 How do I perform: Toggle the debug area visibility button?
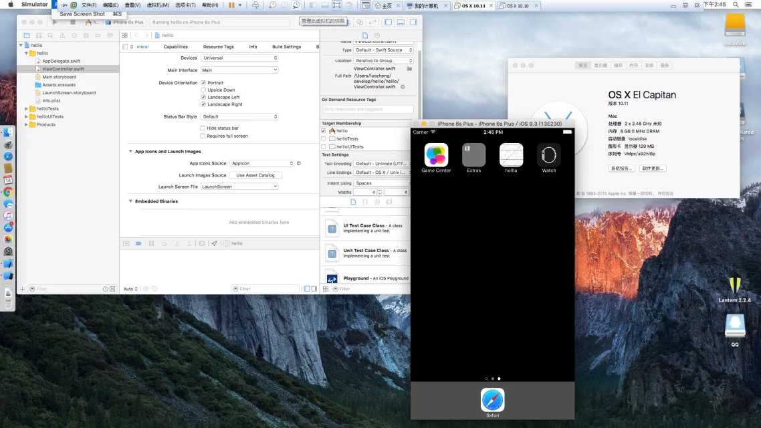coord(401,22)
